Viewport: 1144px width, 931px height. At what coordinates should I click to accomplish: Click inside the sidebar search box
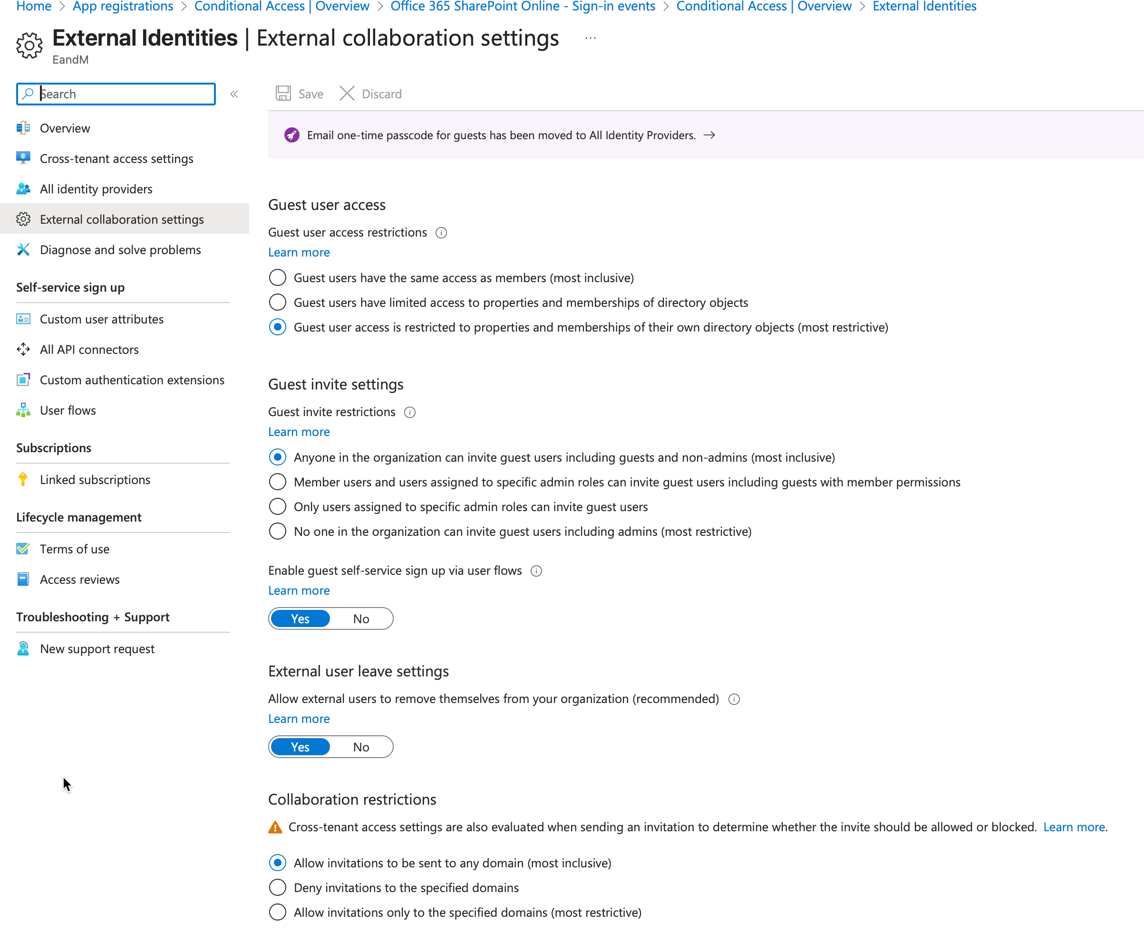[116, 94]
